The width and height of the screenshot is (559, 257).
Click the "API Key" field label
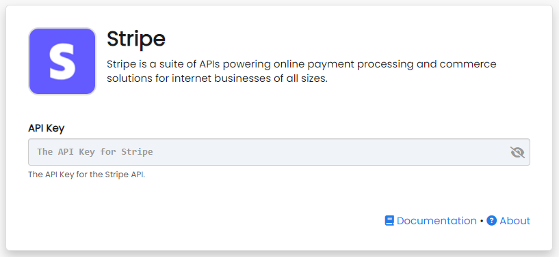tap(47, 128)
